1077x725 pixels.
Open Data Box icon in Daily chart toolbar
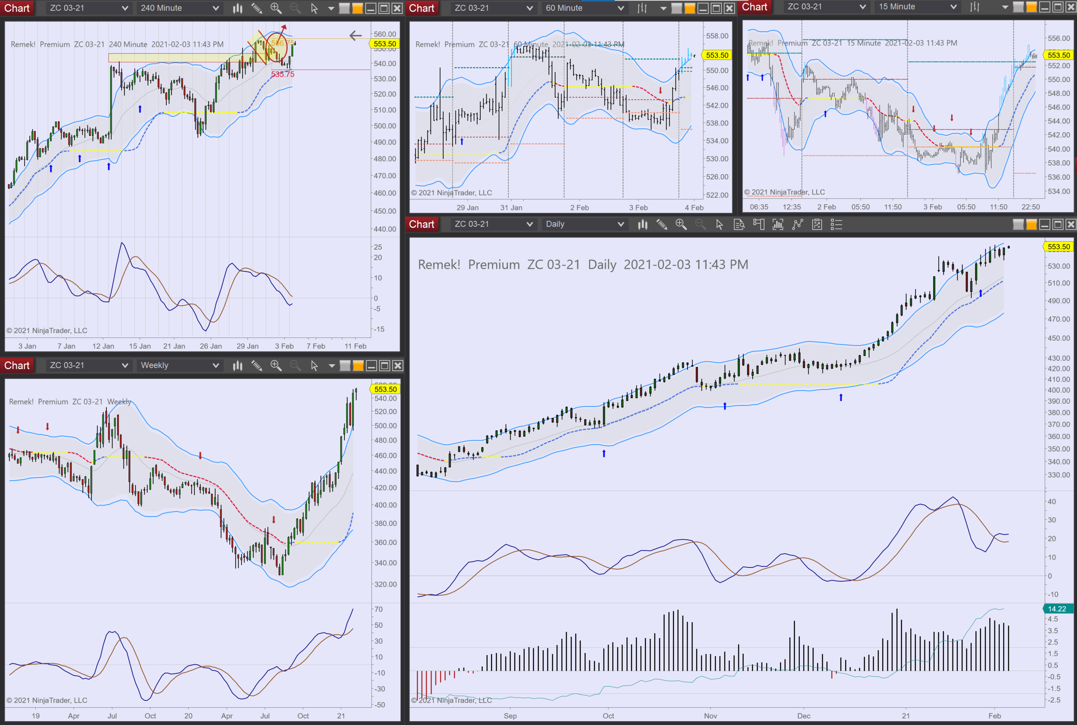coord(739,225)
